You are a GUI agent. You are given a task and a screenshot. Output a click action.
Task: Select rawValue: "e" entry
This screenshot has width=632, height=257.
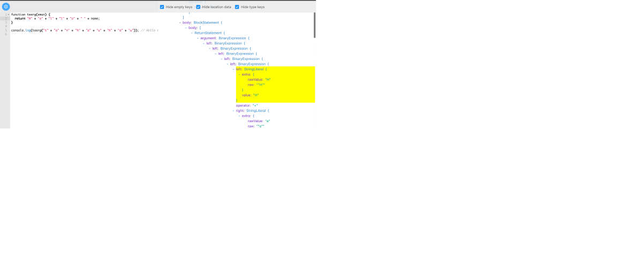point(259,121)
